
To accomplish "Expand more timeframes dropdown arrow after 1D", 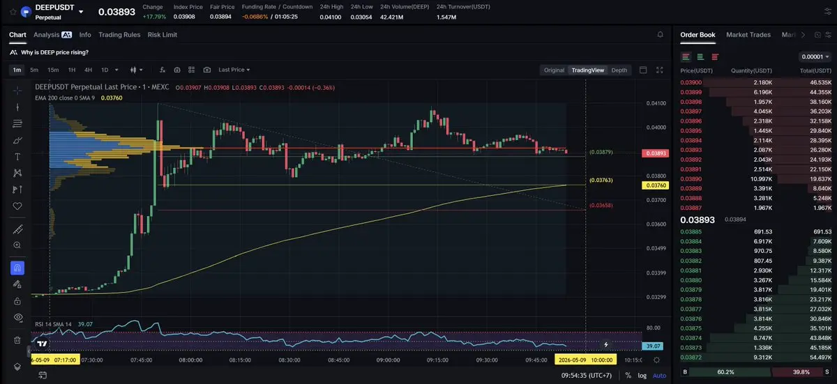I will point(116,70).
